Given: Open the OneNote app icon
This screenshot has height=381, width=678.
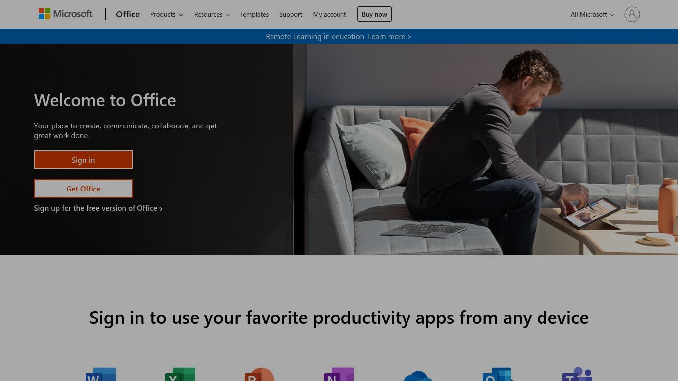Looking at the screenshot, I should [339, 375].
